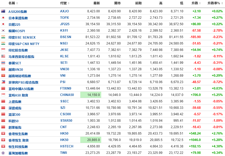This screenshot has width=225, height=156.
Task: Click Malaysia flag beside 马来西亚综合股指
Action: 3,56
